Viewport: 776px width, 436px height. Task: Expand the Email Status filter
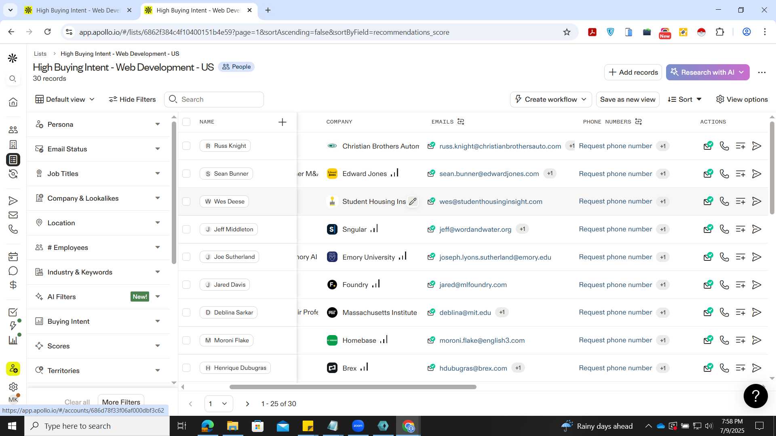click(98, 149)
